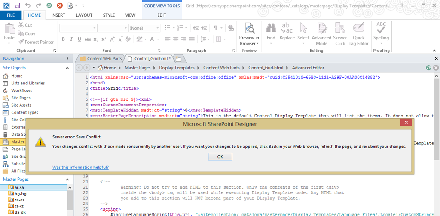This screenshot has width=440, height=216.
Task: Click the Redo arrow icon
Action: (38, 5)
